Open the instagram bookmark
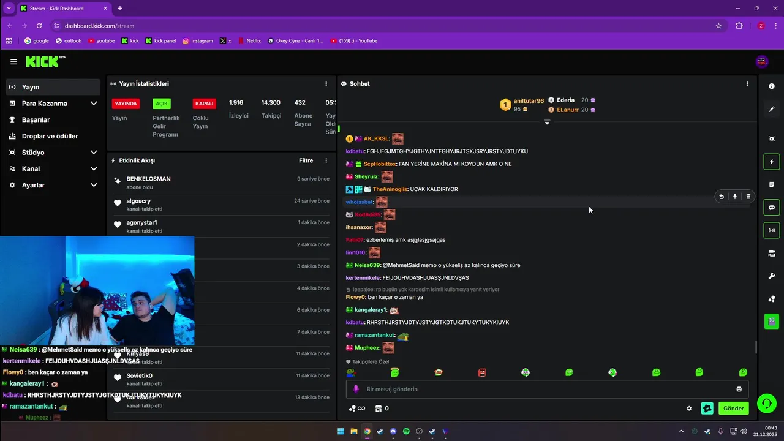The image size is (784, 441). tap(198, 41)
